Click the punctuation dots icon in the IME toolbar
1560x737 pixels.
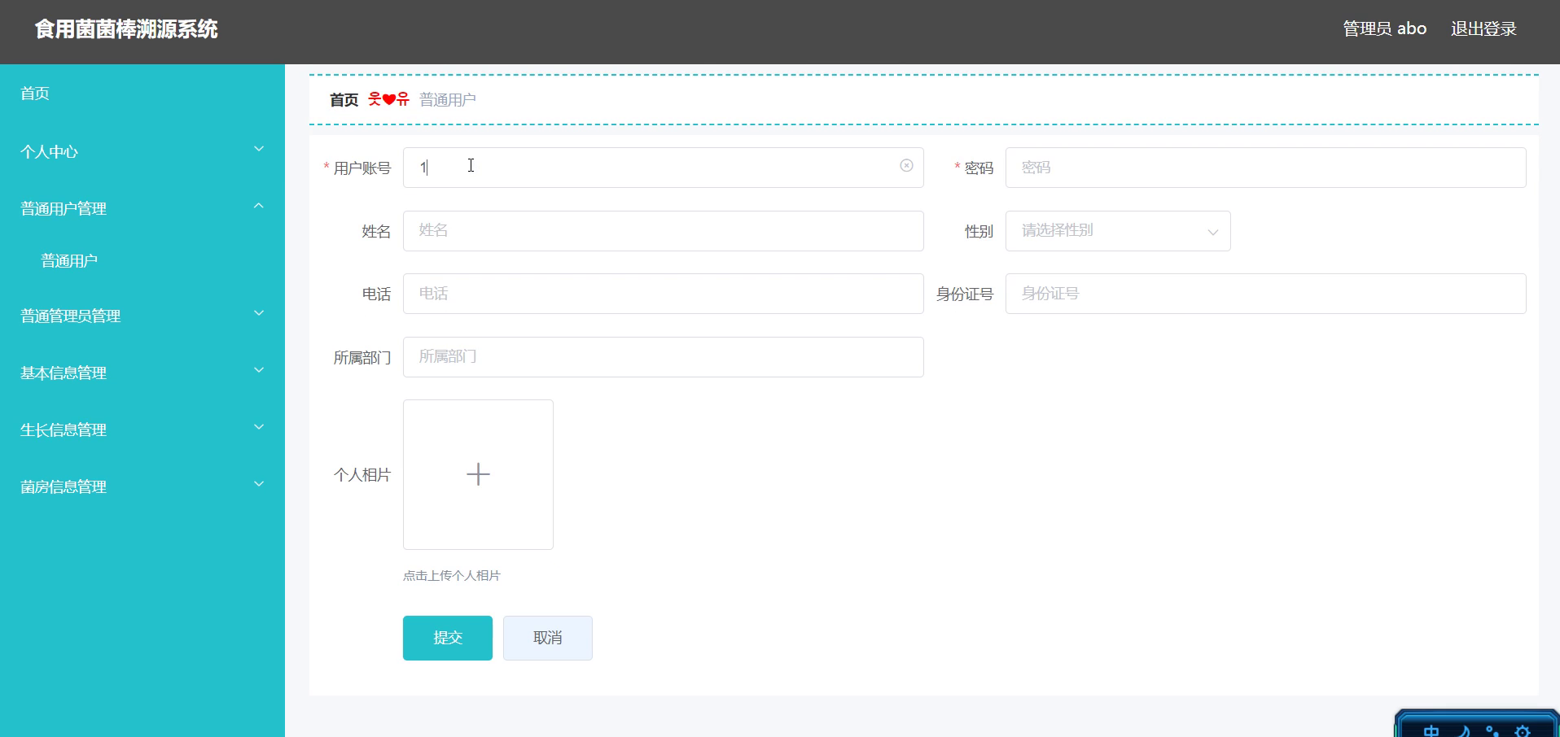click(x=1492, y=732)
